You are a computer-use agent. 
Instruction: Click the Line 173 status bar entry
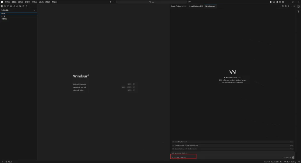[267, 162]
